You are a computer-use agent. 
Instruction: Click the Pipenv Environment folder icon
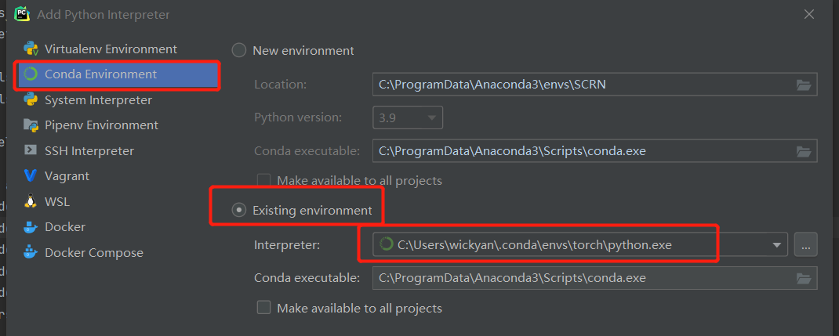(31, 125)
